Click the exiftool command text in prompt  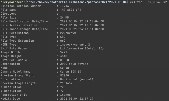pyautogui.click(x=148, y=2)
